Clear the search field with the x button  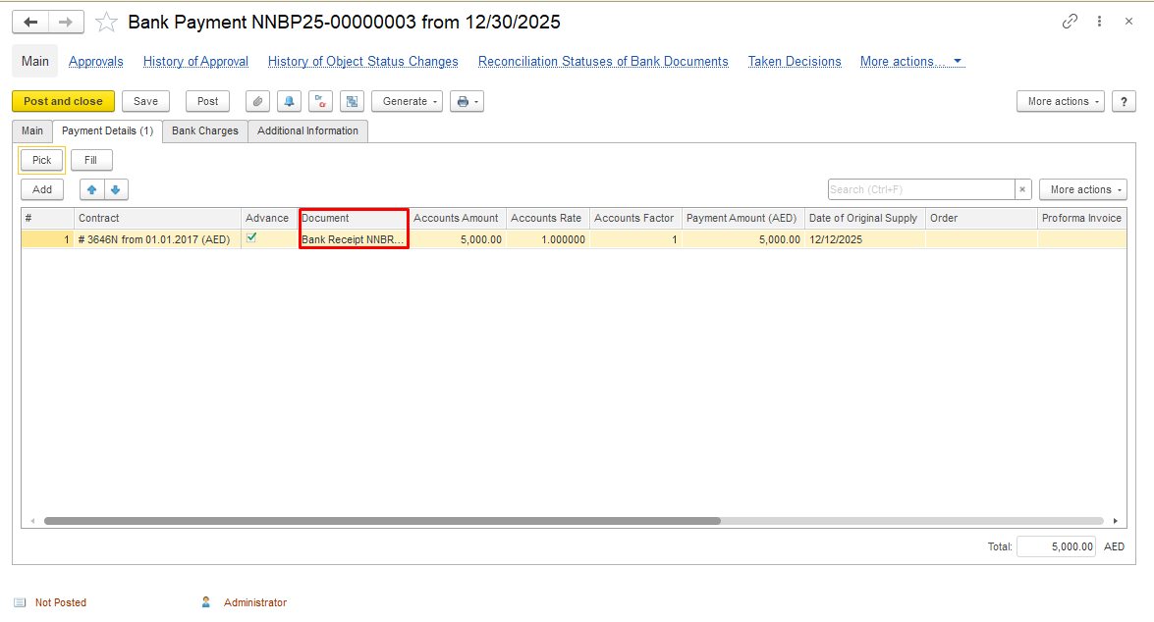pyautogui.click(x=1022, y=189)
